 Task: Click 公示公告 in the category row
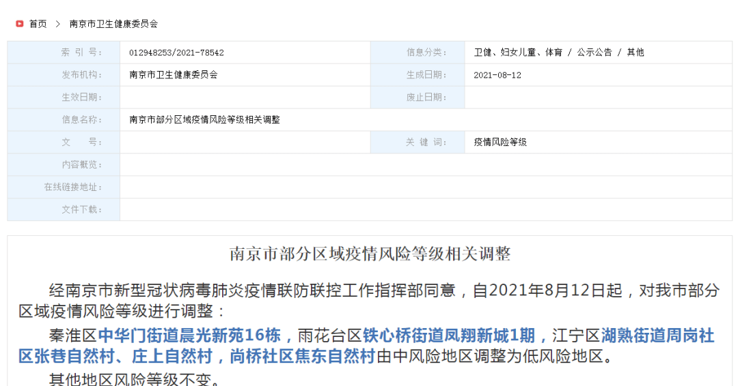pos(594,53)
